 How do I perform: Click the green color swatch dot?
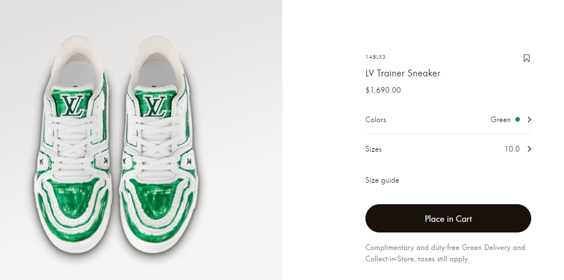click(x=517, y=120)
